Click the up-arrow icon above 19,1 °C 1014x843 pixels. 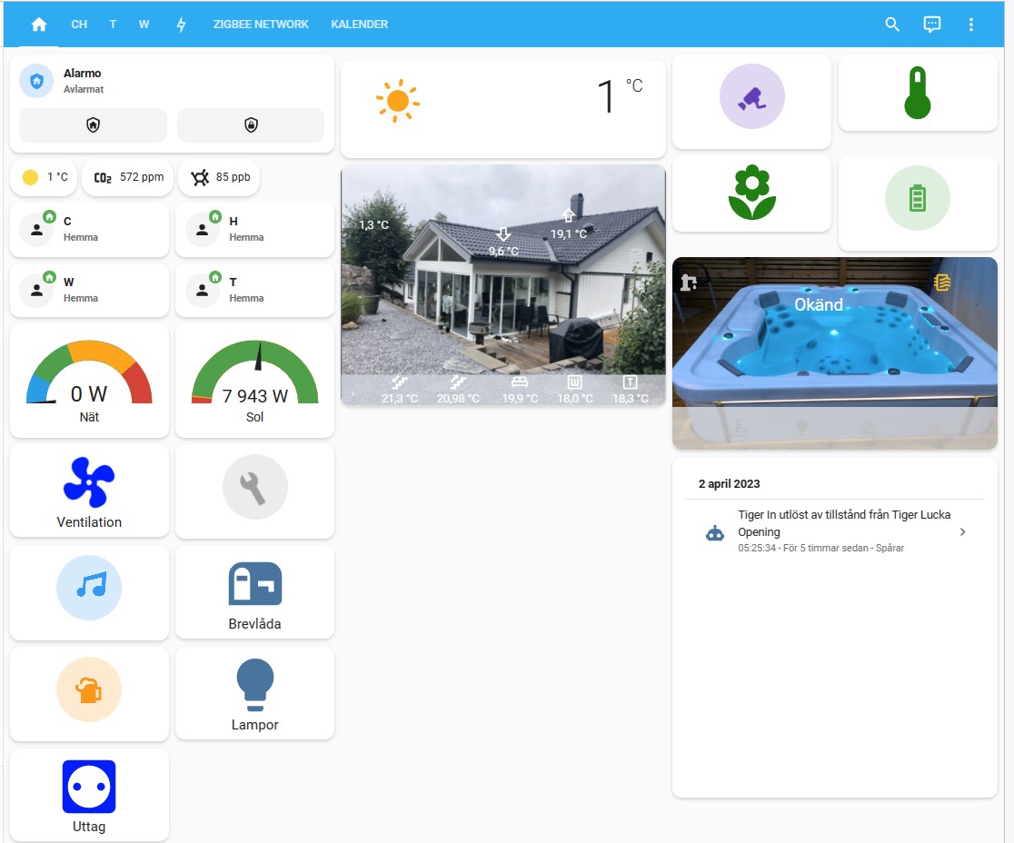click(569, 216)
